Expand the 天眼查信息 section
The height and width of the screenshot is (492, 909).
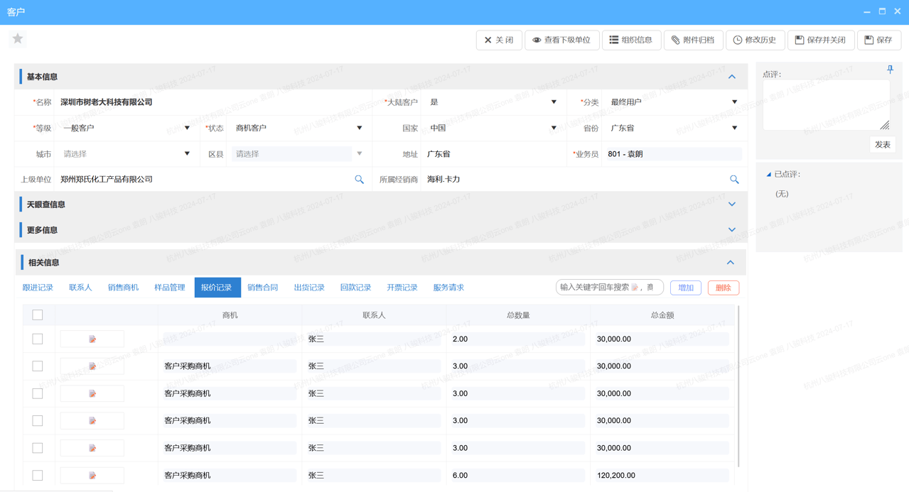(x=731, y=204)
